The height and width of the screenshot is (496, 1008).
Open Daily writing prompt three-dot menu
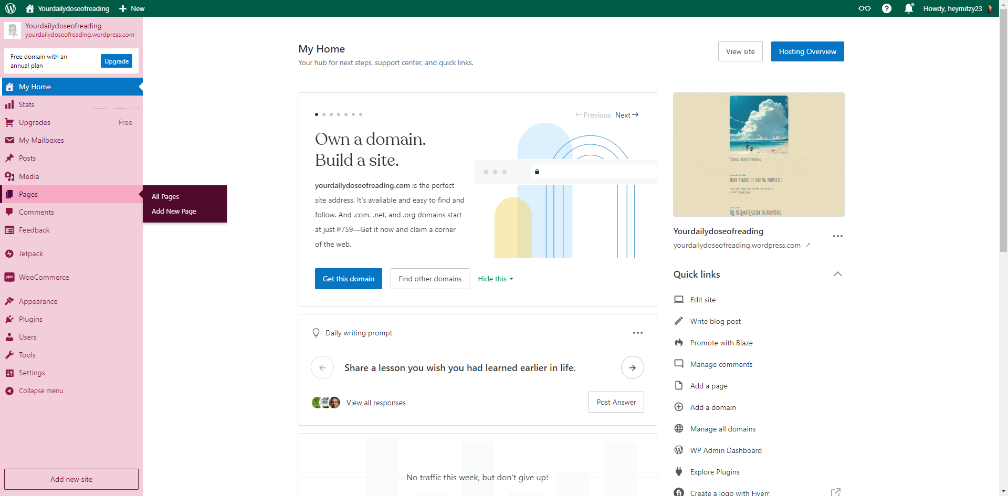tap(638, 333)
